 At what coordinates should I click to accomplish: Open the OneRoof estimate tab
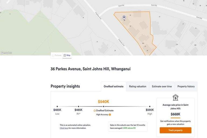[x=113, y=87]
